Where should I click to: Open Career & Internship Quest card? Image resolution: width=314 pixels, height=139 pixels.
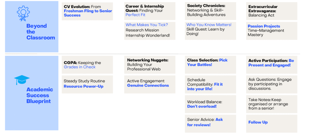click(150, 10)
